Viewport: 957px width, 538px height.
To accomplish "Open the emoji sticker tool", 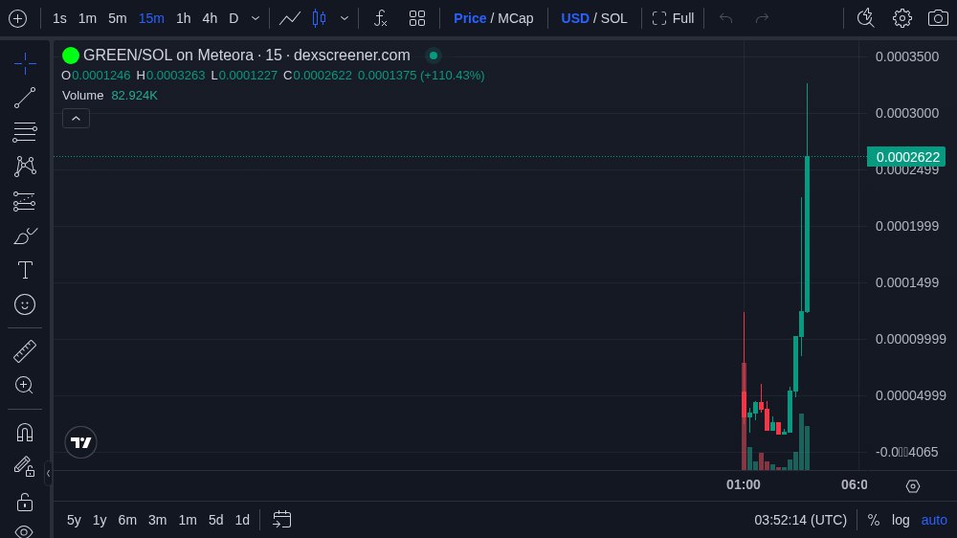I will [x=25, y=304].
